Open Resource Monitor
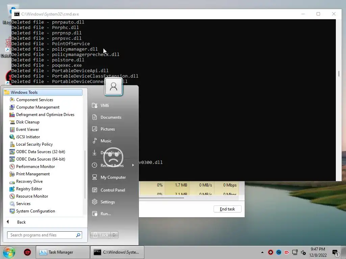The width and height of the screenshot is (346, 259). pyautogui.click(x=32, y=196)
